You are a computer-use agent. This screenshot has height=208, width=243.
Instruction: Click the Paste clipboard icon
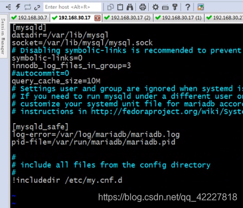click(x=120, y=7)
